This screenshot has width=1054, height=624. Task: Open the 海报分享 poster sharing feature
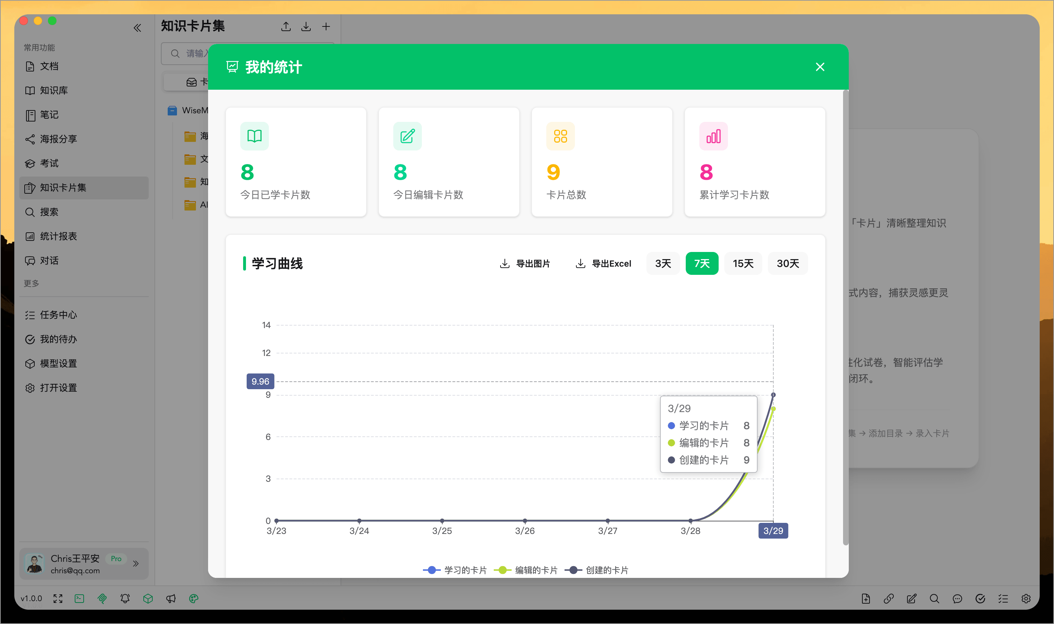[60, 139]
